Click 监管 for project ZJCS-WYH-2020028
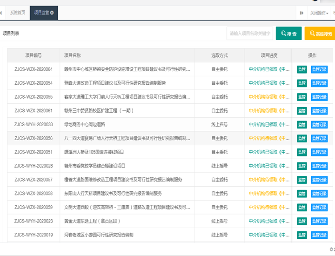 [x=302, y=166]
